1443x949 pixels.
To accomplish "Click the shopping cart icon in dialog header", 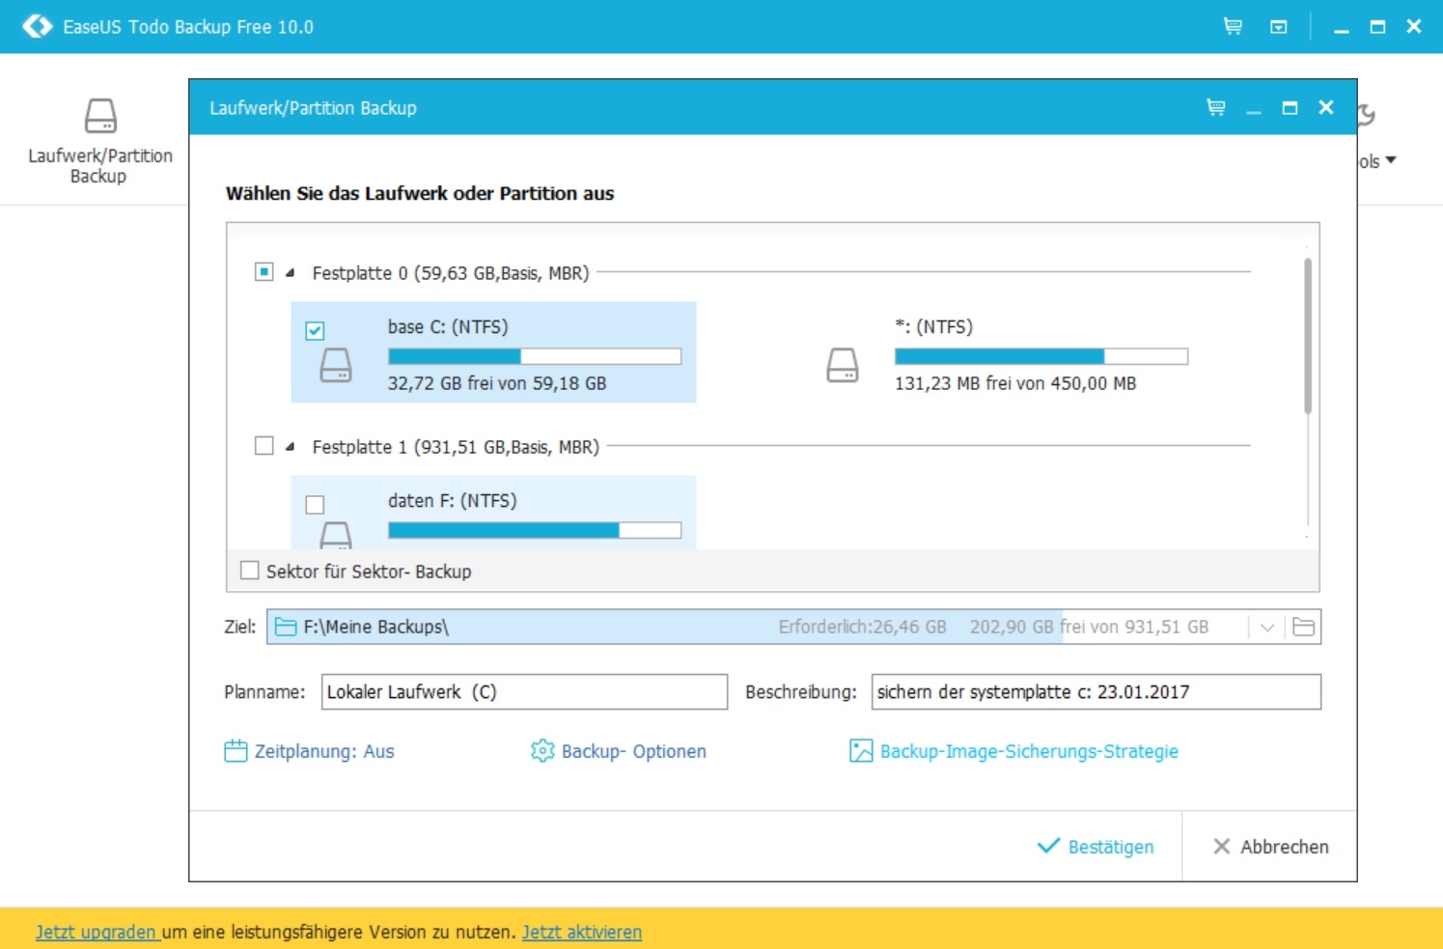I will coord(1216,107).
